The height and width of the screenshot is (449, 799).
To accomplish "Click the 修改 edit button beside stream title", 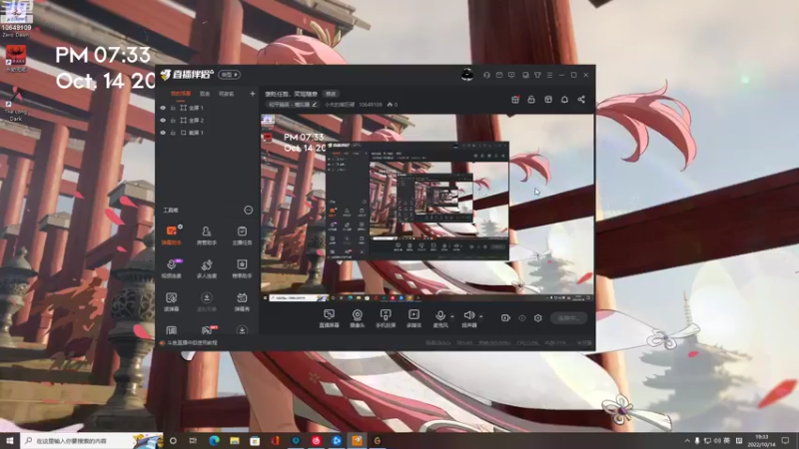I will pos(332,94).
